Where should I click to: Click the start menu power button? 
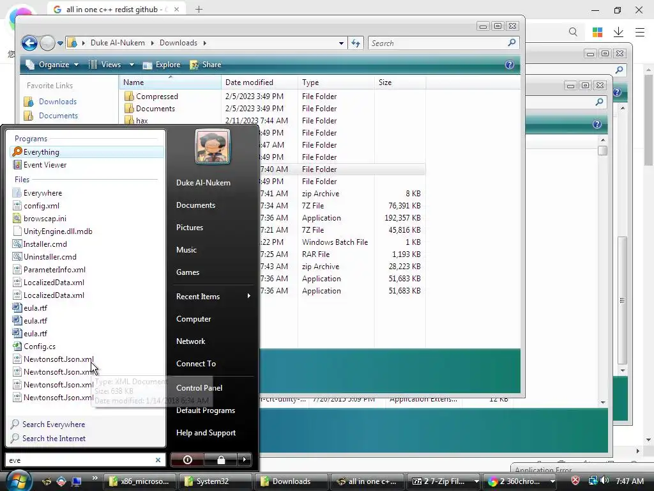click(x=187, y=460)
